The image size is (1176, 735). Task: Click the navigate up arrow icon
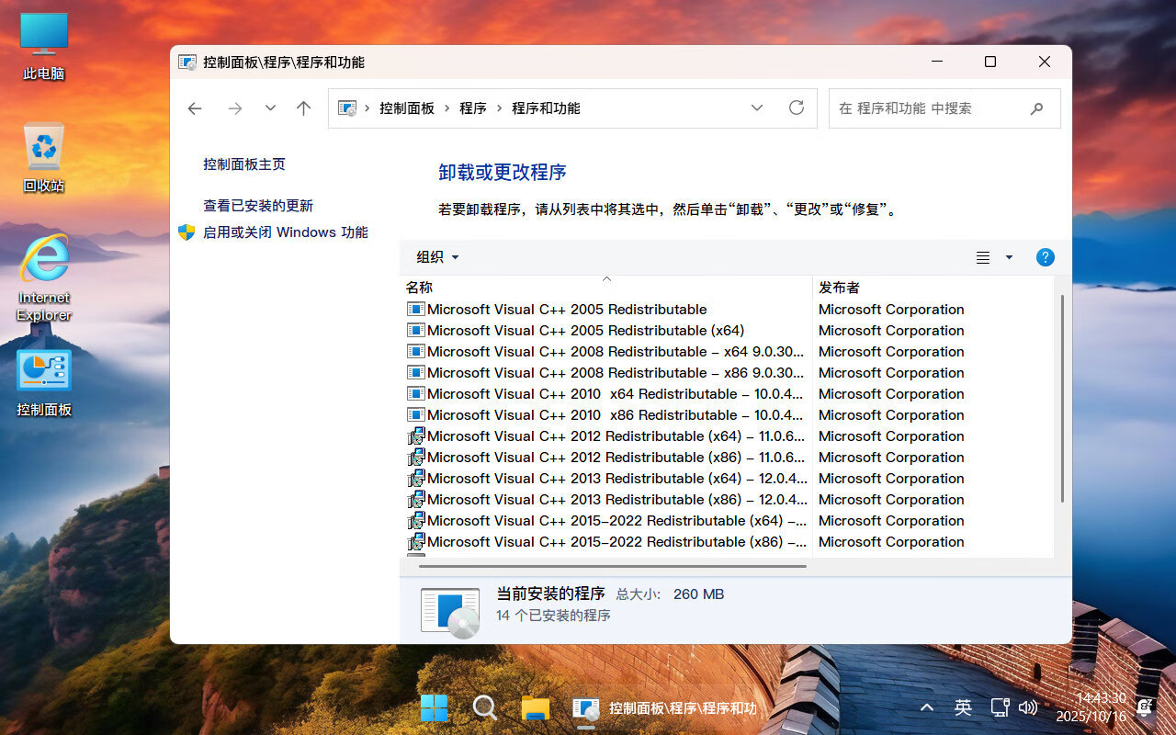(x=303, y=107)
